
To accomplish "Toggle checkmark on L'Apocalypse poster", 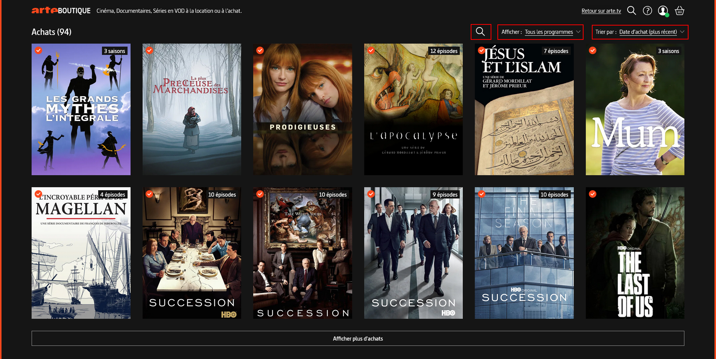I will pyautogui.click(x=371, y=50).
